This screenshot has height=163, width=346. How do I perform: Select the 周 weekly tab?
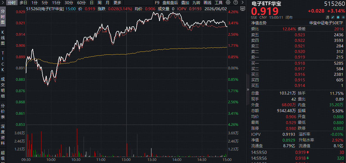[99, 3]
